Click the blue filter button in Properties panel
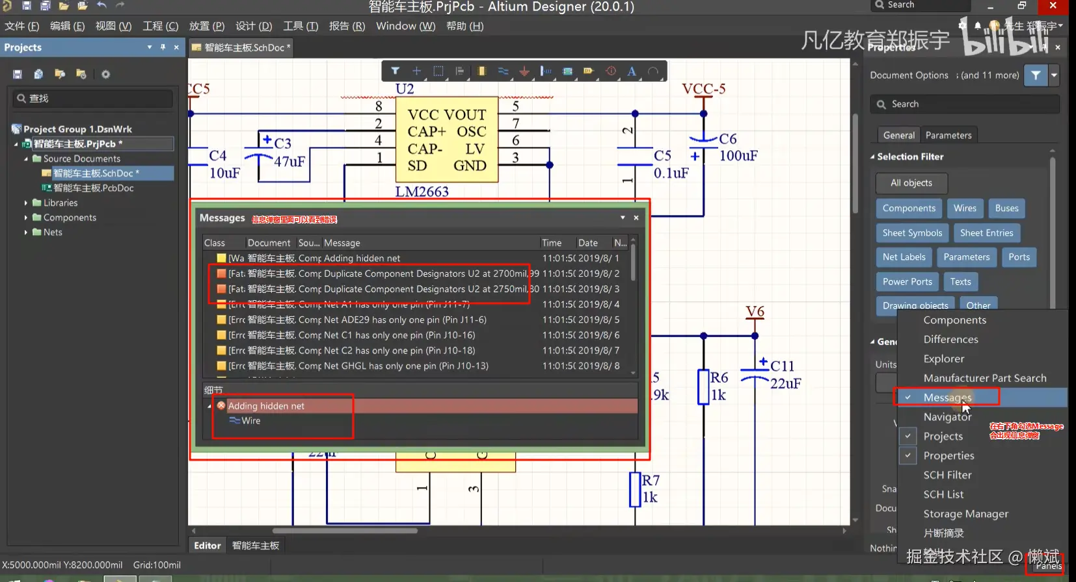1076x582 pixels. click(x=1035, y=75)
